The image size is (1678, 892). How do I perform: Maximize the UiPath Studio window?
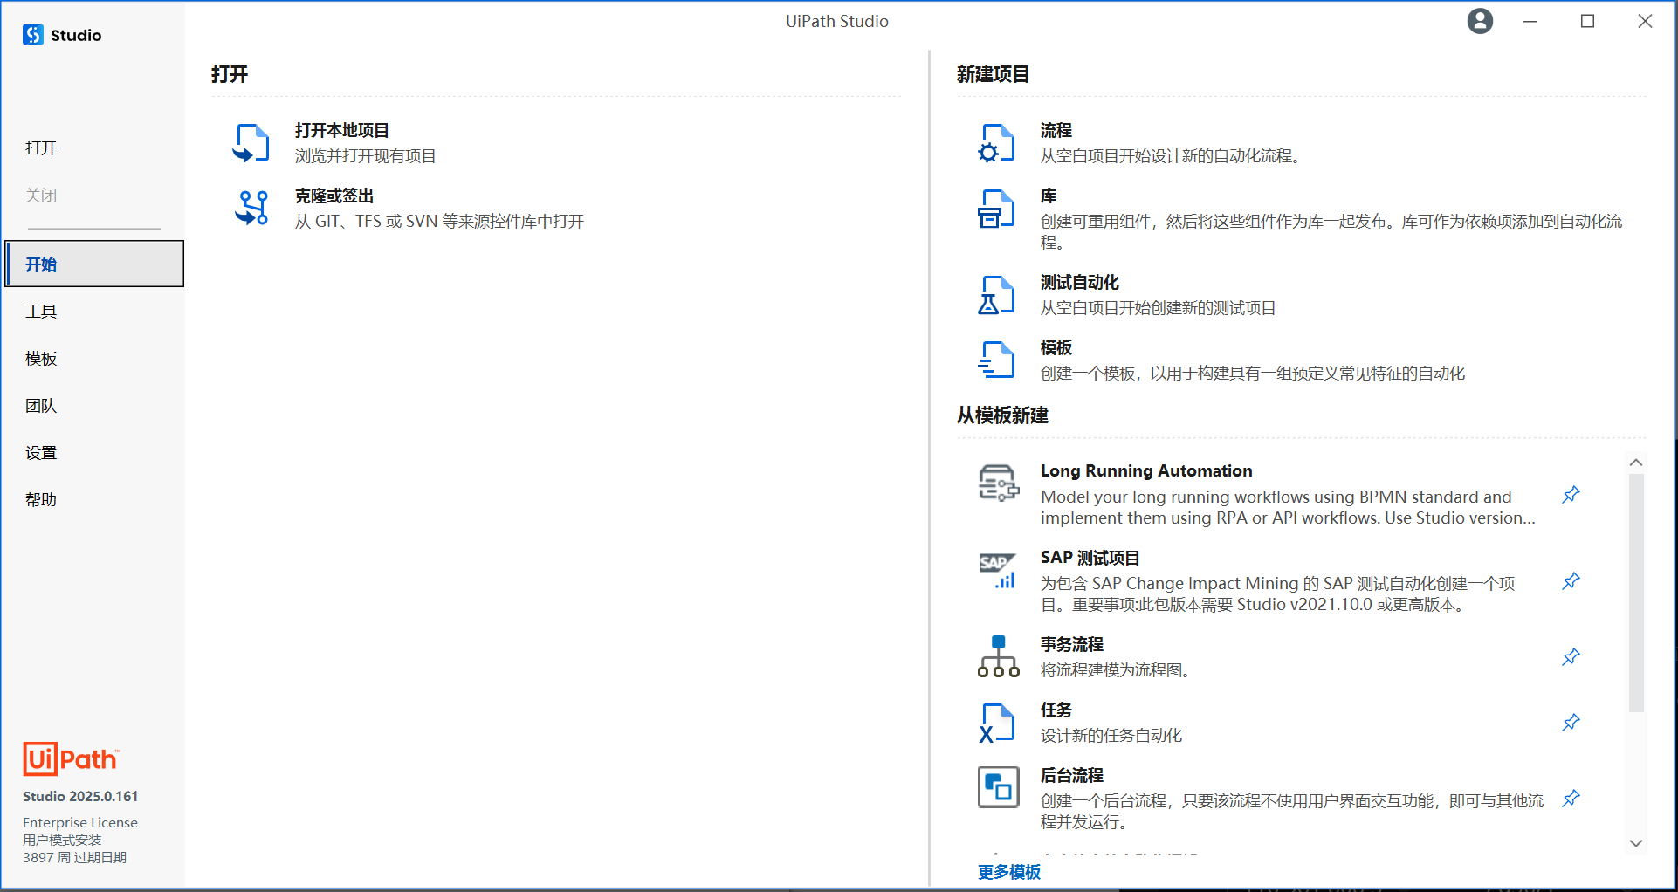[x=1587, y=21]
